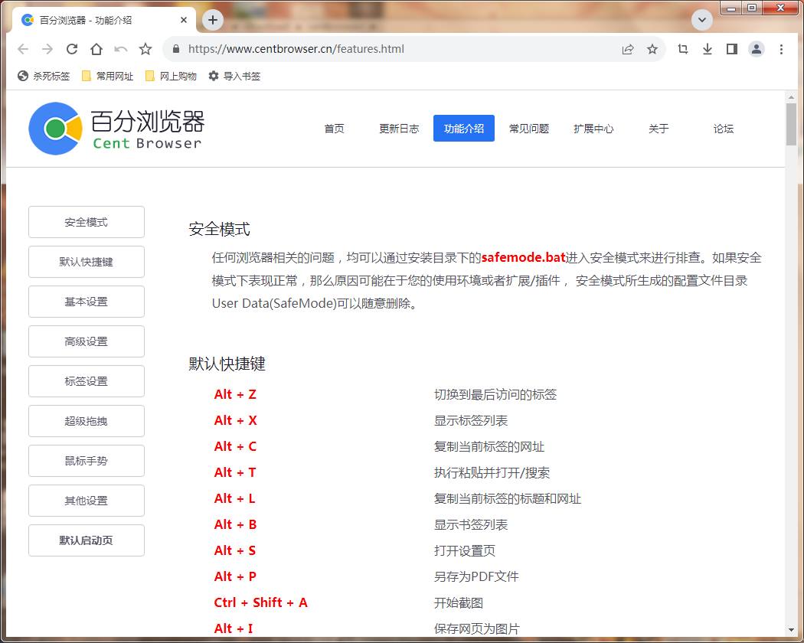Select 更新日志 in the site navigation

399,129
